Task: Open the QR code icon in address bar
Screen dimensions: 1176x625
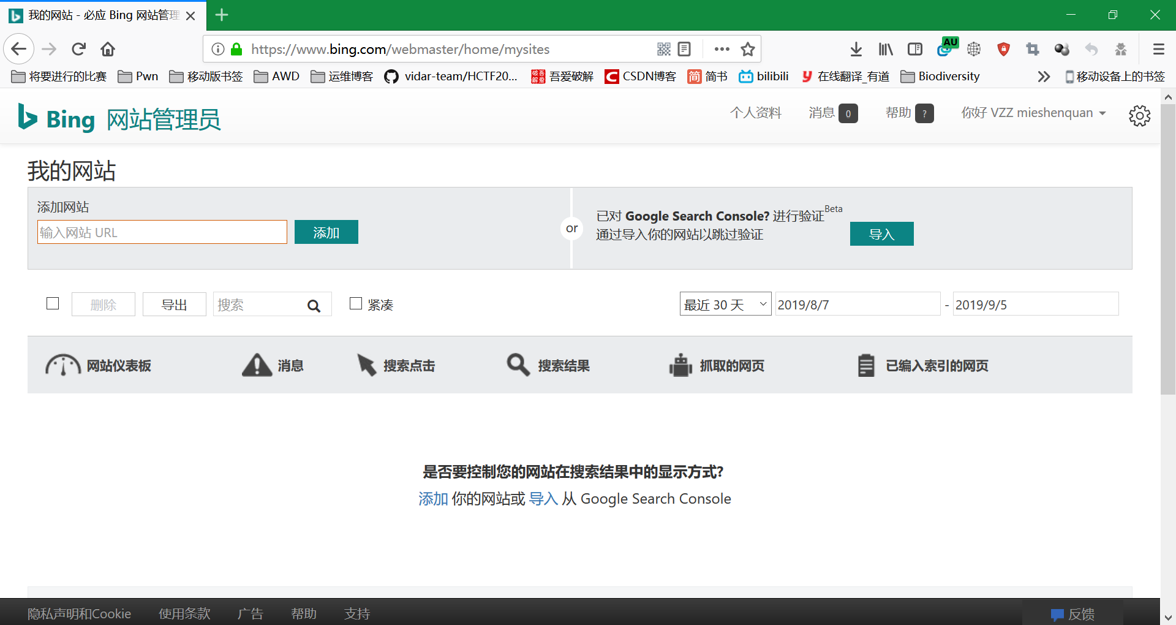Action: click(664, 49)
